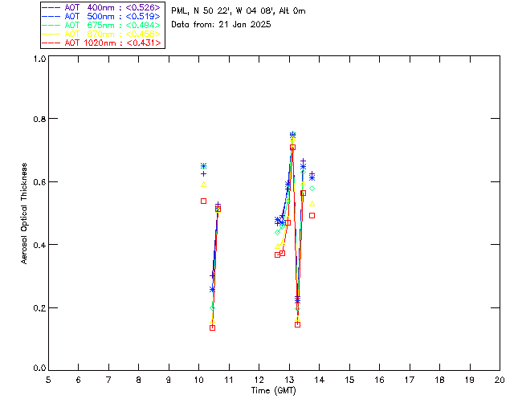Click the x-axis tick label '18'
Image resolution: width=514 pixels, height=411 pixels.
[440, 380]
